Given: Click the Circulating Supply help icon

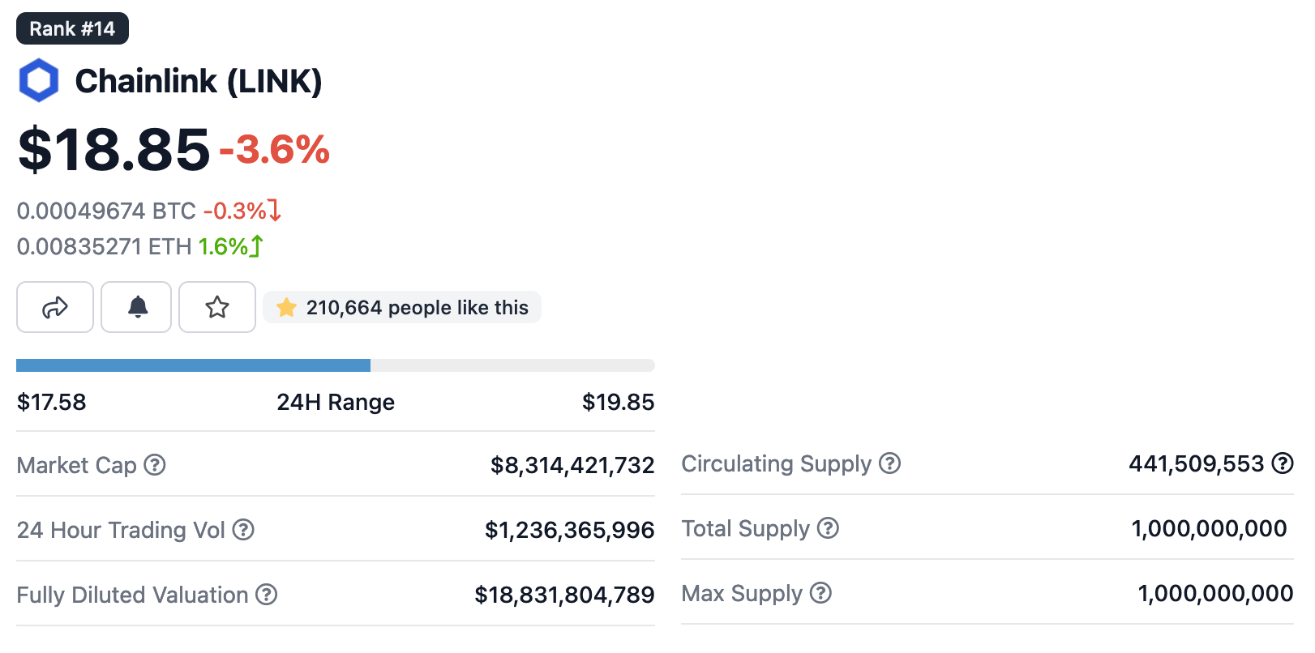Looking at the screenshot, I should [x=890, y=463].
